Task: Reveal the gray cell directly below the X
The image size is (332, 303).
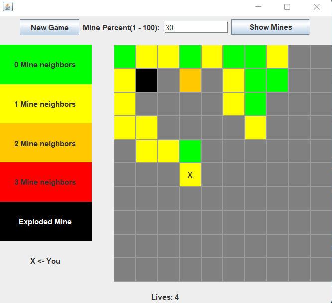Action: click(190, 198)
